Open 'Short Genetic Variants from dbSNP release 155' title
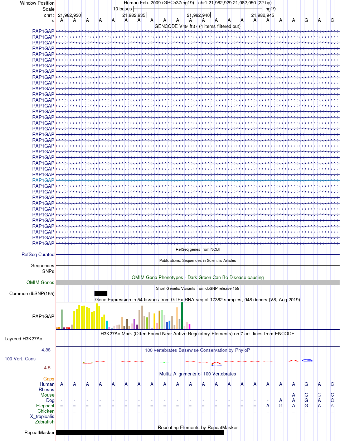 pos(198,288)
